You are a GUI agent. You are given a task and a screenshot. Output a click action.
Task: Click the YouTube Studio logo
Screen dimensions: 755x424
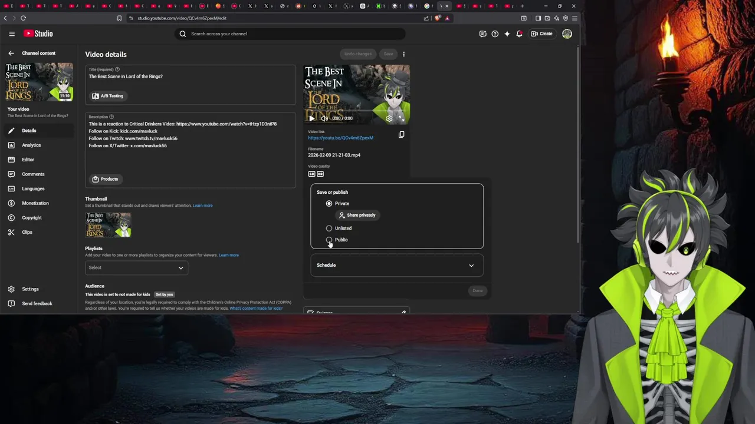pos(38,34)
